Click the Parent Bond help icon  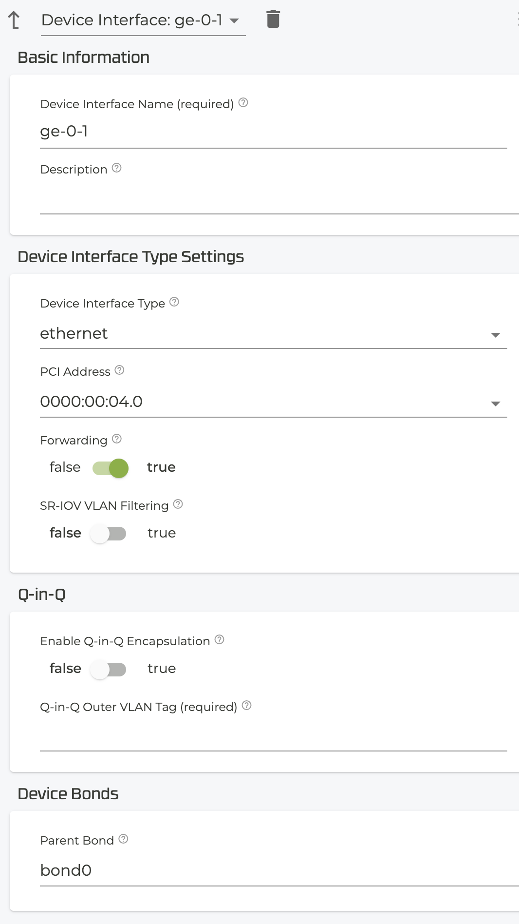[x=124, y=839]
